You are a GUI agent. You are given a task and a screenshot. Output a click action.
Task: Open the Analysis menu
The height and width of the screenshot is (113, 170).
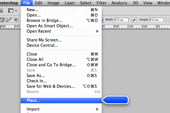119,3
